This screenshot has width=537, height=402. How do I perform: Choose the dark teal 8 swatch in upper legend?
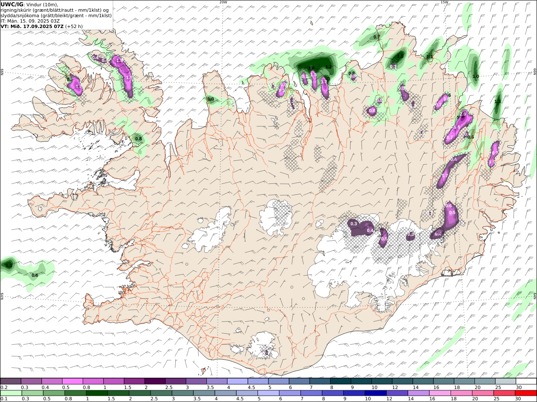pos(341,381)
